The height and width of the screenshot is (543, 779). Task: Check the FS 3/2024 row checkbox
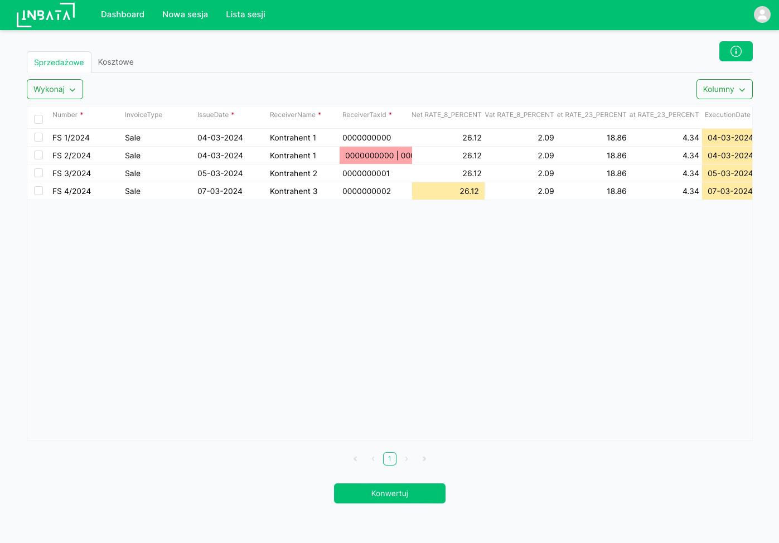click(x=38, y=173)
